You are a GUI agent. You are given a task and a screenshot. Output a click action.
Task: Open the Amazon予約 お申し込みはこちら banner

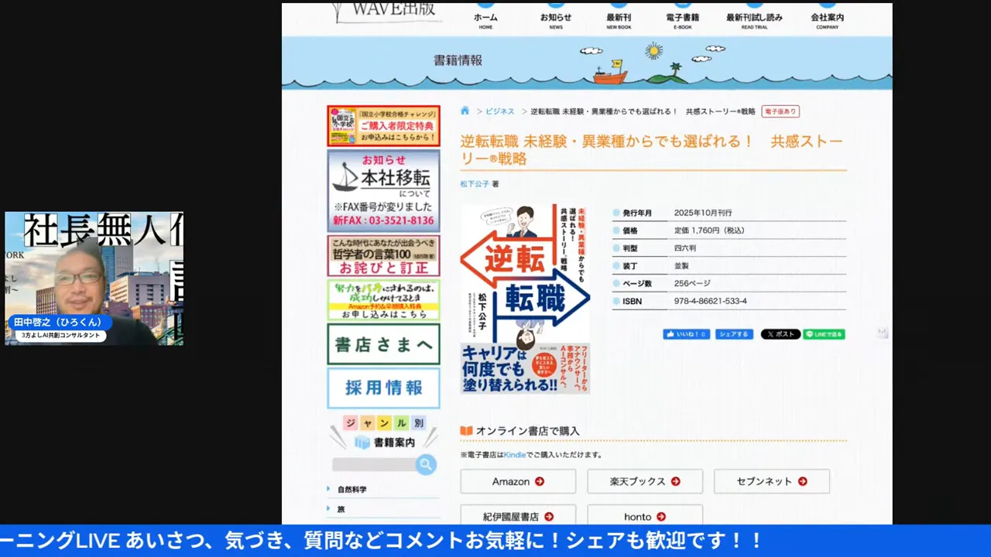coord(383,300)
